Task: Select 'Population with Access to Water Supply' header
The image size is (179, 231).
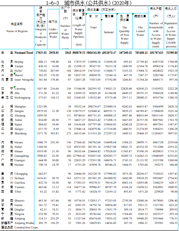Action: [171, 35]
